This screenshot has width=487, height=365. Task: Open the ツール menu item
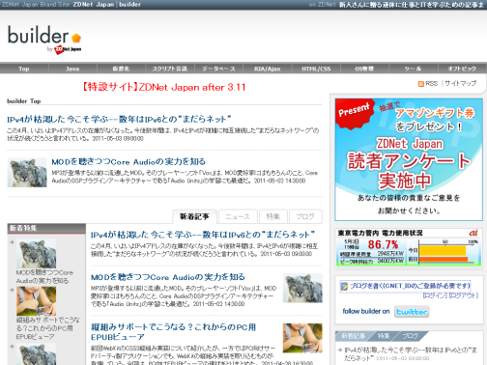click(413, 69)
